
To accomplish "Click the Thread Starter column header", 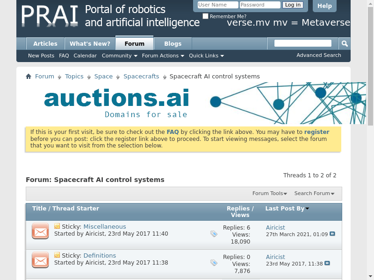I will [76, 209].
